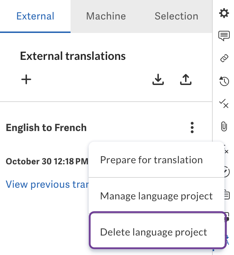Open the version history icon

click(x=224, y=81)
